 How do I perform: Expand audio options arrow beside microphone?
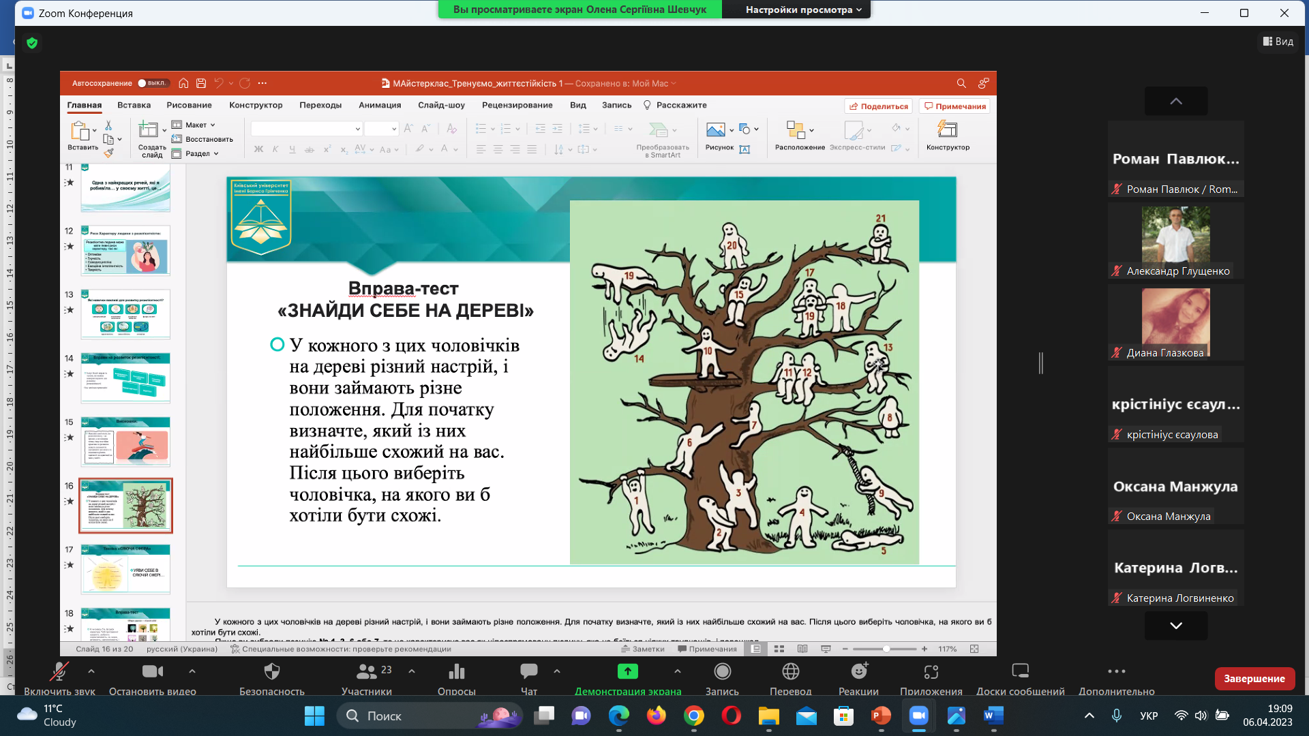[91, 671]
